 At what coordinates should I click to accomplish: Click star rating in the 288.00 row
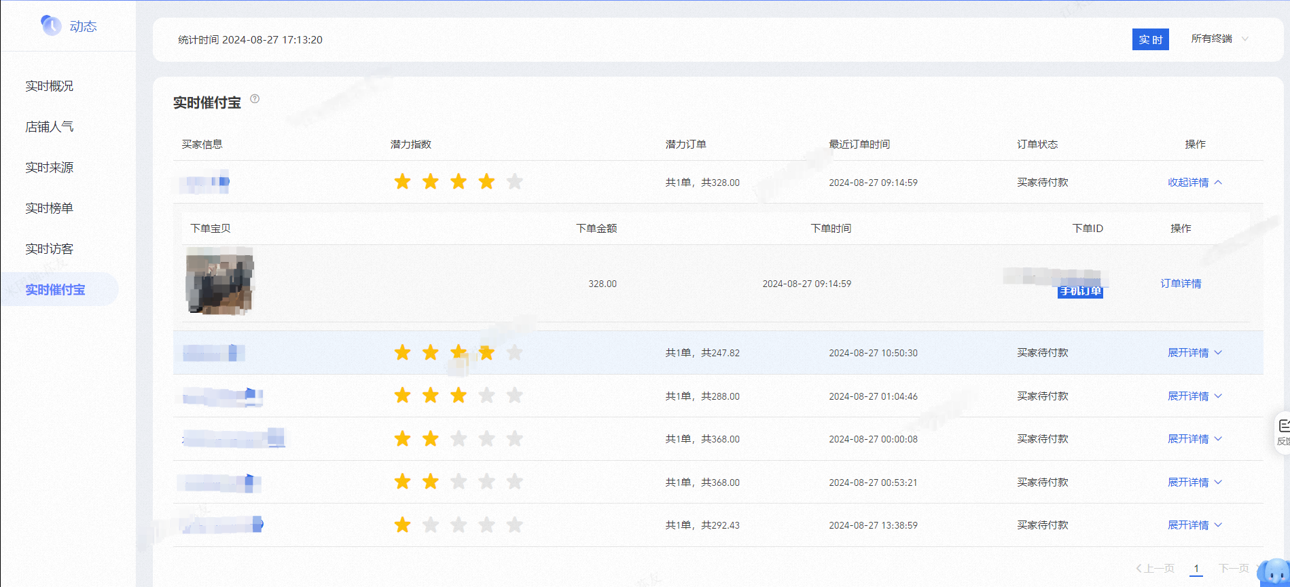459,396
